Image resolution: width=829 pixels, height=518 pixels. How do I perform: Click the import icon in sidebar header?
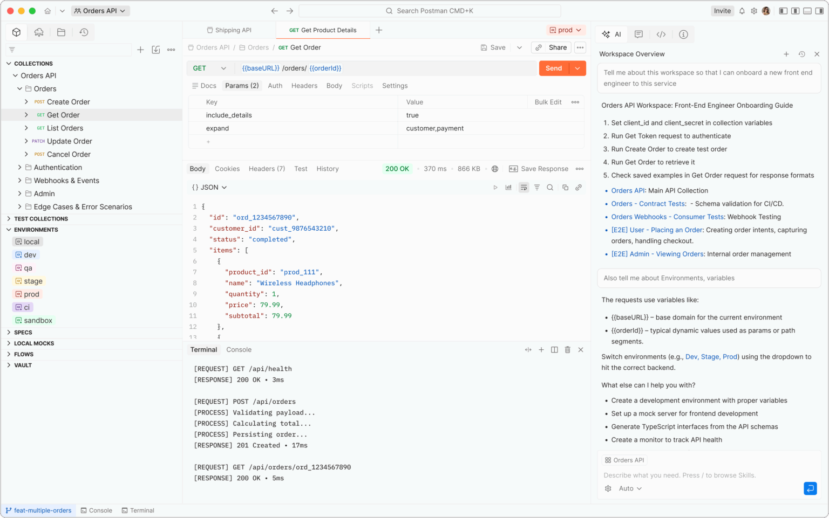point(156,50)
